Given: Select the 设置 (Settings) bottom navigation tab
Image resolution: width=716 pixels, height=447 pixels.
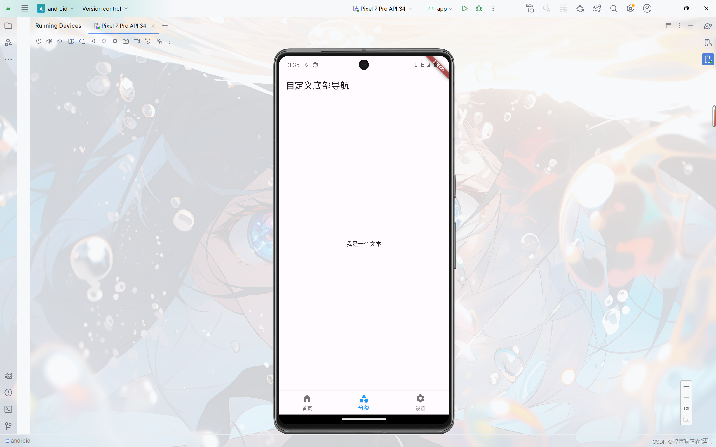Looking at the screenshot, I should (420, 402).
